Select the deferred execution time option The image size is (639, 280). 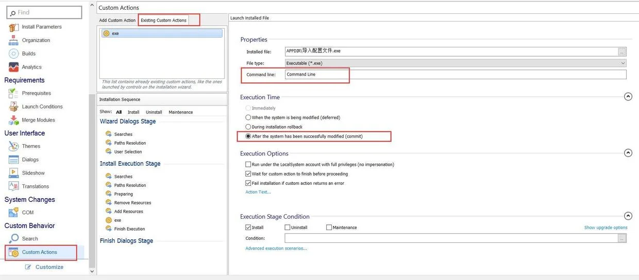(248, 117)
